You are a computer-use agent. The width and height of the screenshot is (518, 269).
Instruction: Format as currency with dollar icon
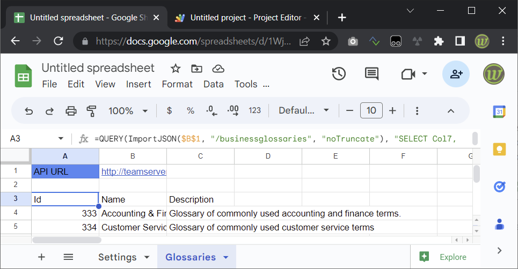(169, 110)
